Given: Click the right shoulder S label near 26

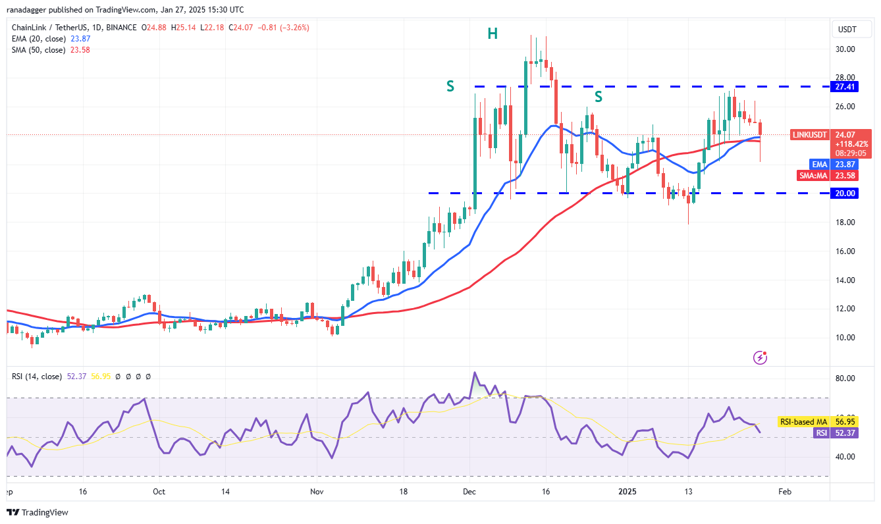Looking at the screenshot, I should pyautogui.click(x=599, y=97).
